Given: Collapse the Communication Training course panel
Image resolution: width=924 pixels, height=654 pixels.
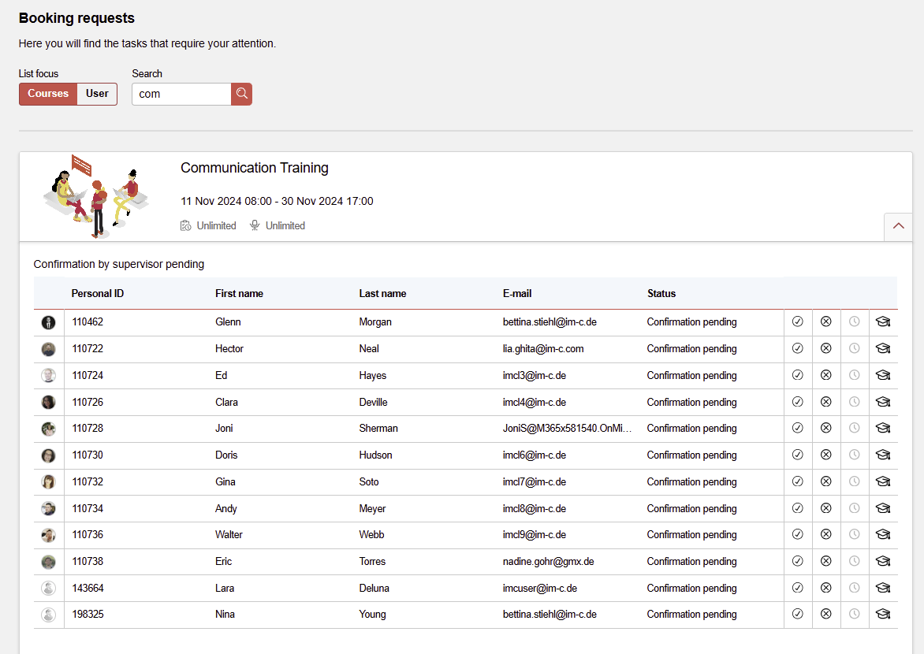Looking at the screenshot, I should [898, 226].
